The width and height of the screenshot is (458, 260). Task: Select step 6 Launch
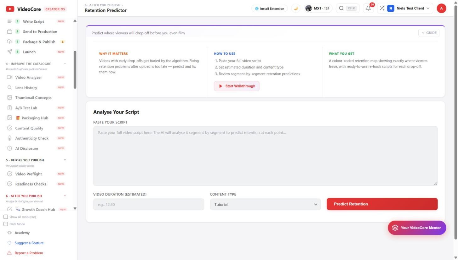36,52
